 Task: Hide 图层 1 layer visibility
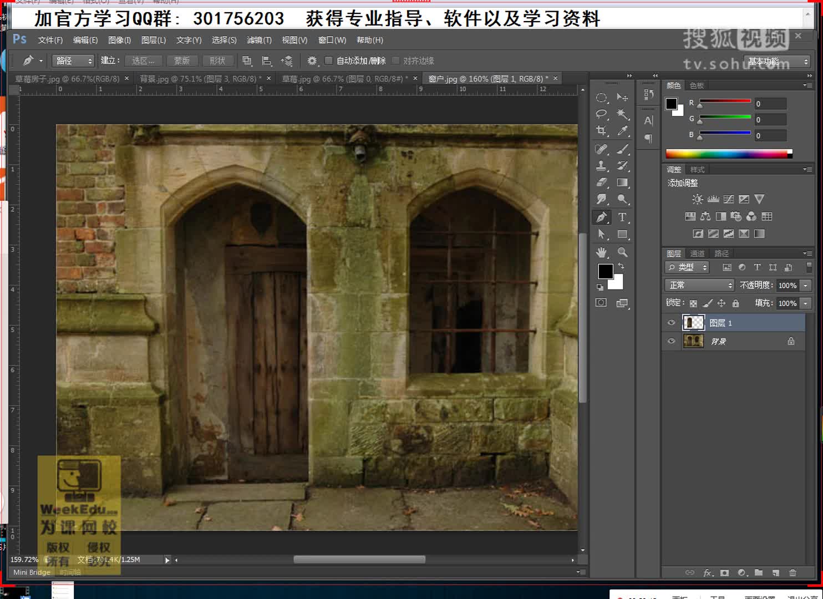tap(671, 323)
